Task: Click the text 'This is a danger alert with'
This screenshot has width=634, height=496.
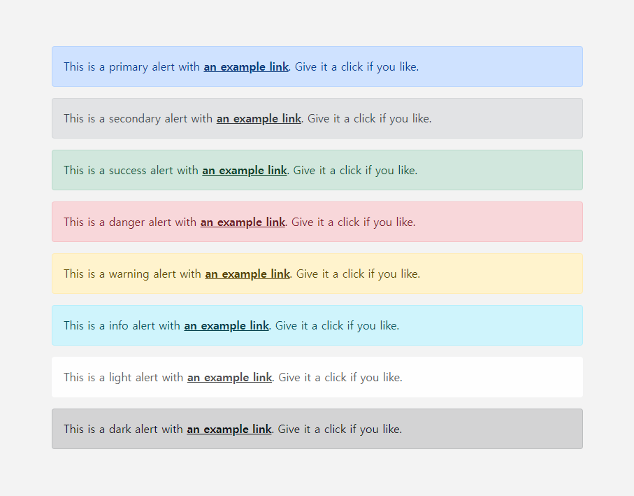Action: point(130,222)
